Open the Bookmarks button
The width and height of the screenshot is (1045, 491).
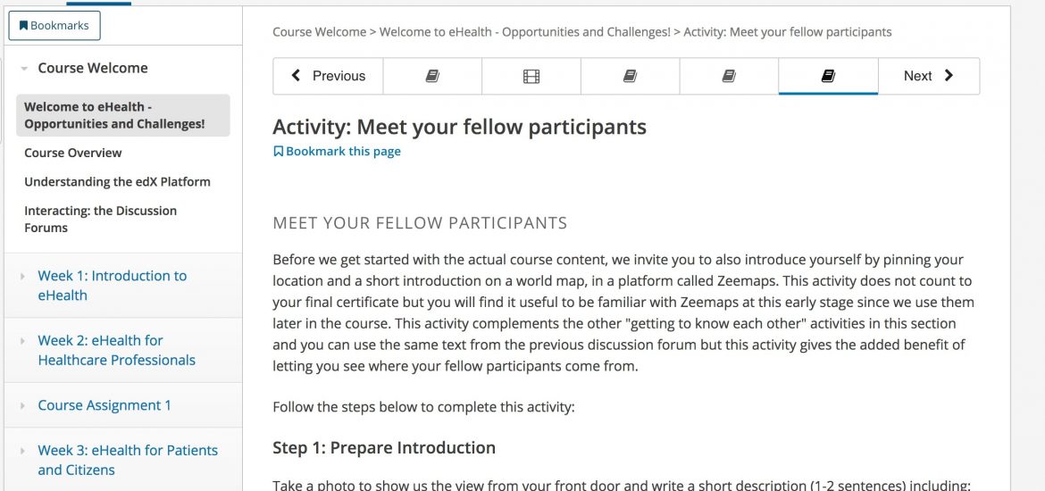(54, 25)
